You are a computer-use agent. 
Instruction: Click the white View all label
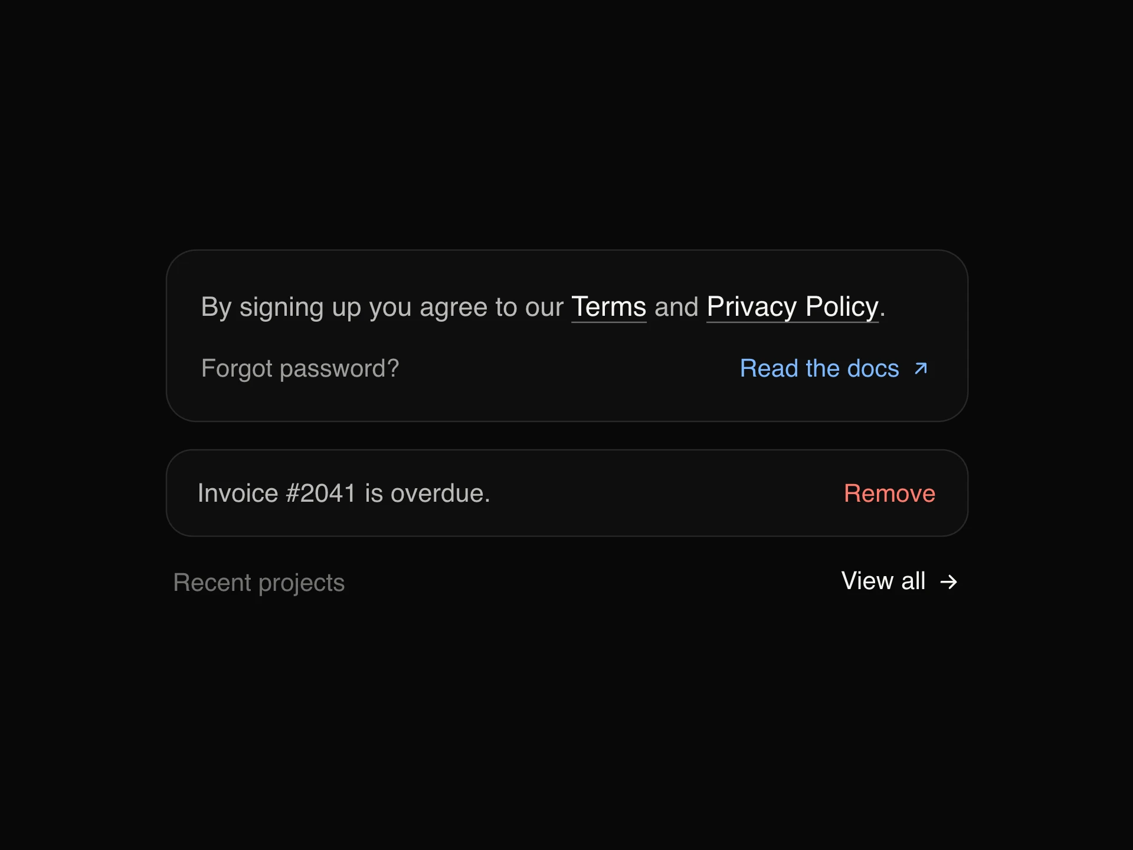883,581
